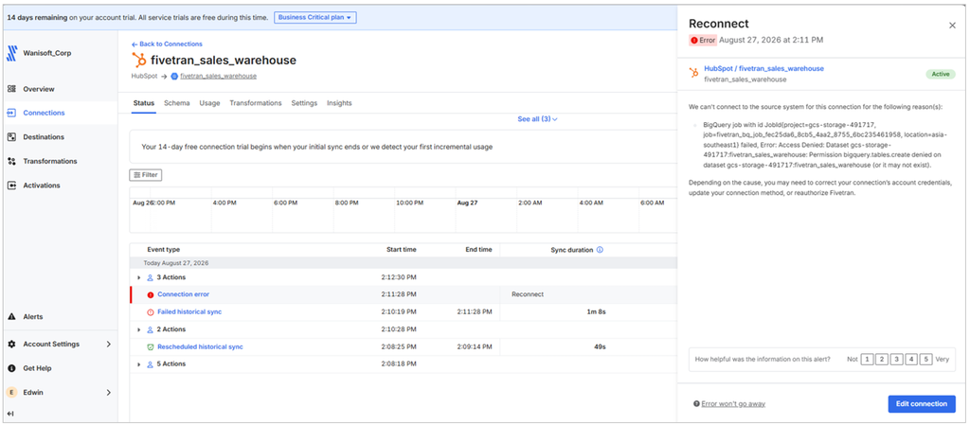This screenshot has width=970, height=425.
Task: Click the Rescheduled historical sync shield icon
Action: tap(151, 347)
